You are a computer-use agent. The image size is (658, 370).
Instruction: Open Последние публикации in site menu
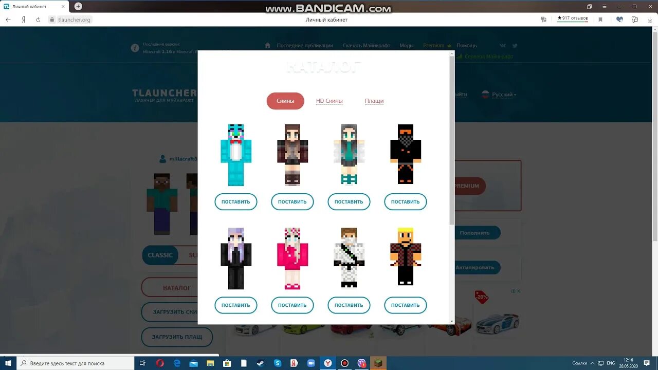click(x=305, y=46)
